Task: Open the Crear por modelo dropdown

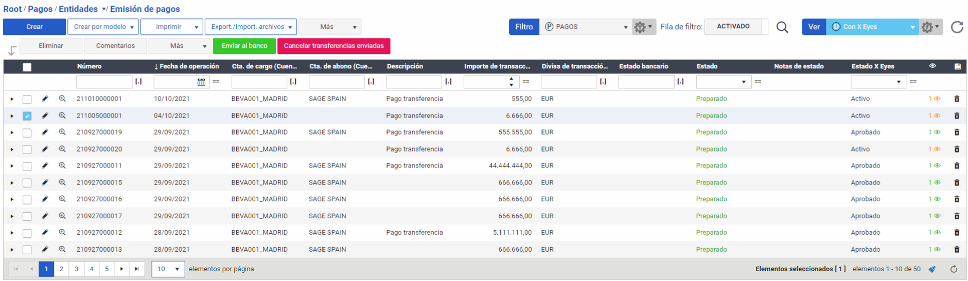Action: pos(103,27)
